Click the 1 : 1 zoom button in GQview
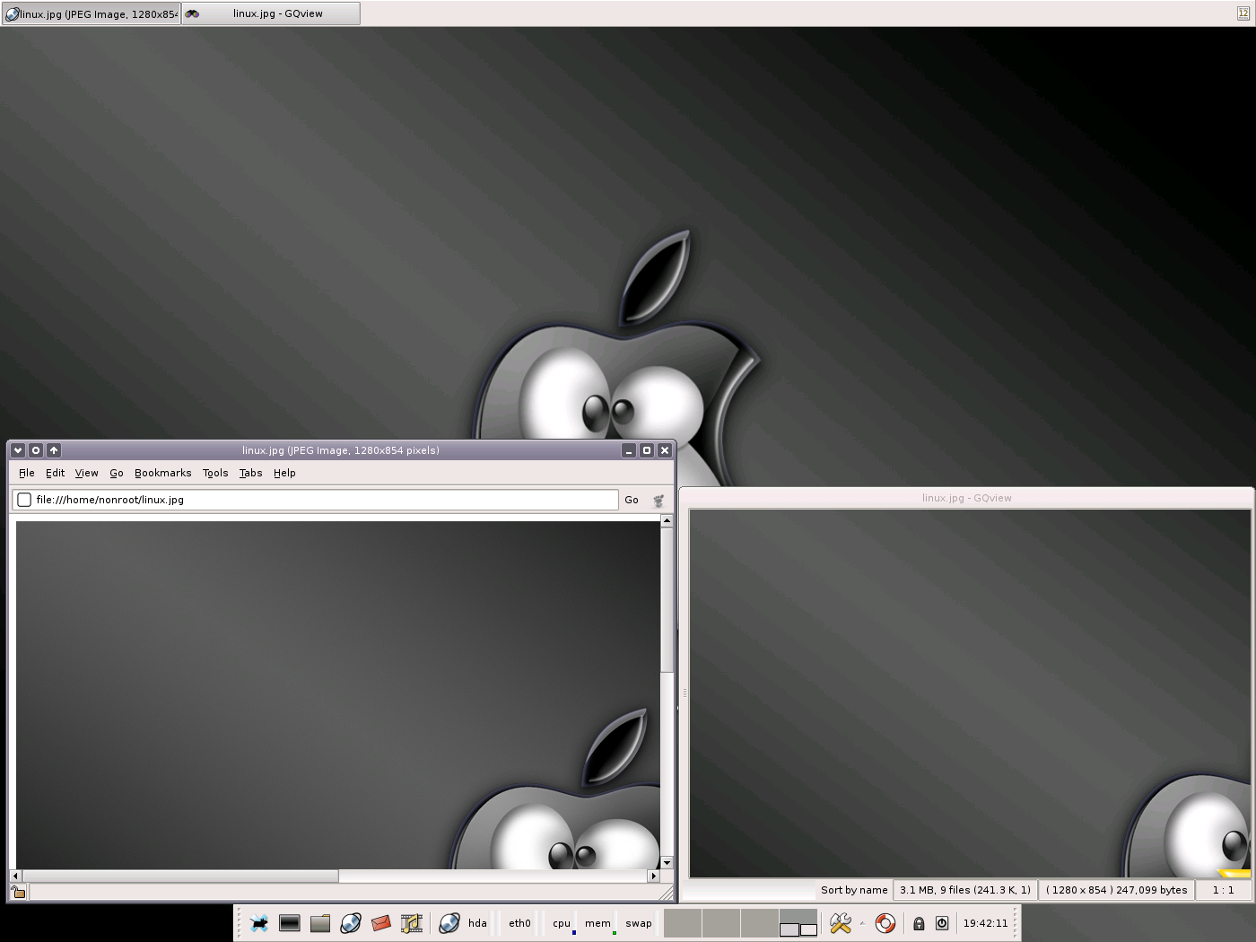 click(1223, 890)
